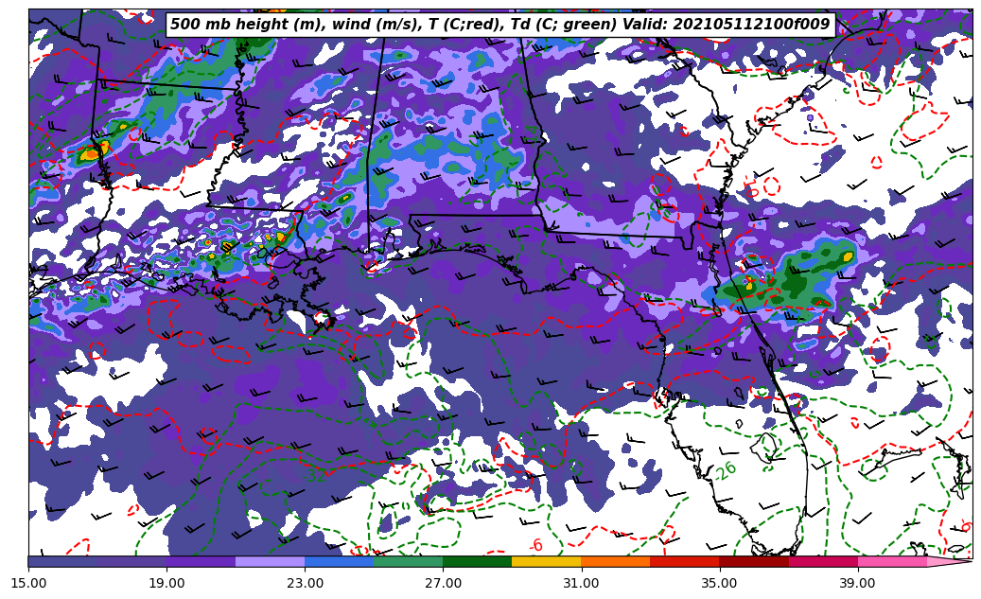981x599 pixels.
Task: Click the dark maroon colorbar segment
Action: point(753,561)
